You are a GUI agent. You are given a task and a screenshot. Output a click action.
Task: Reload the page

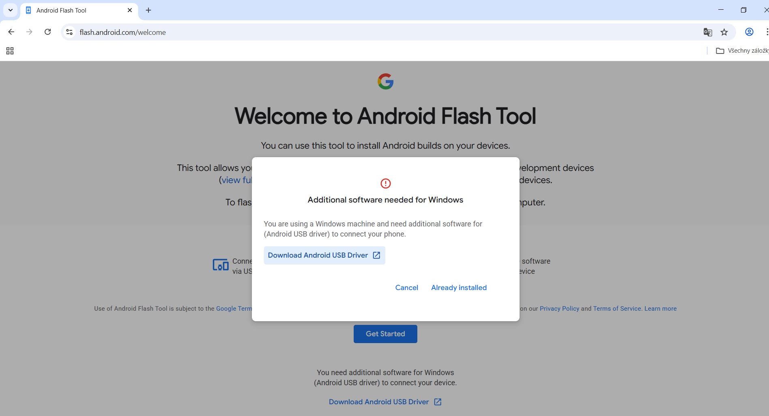click(x=47, y=32)
